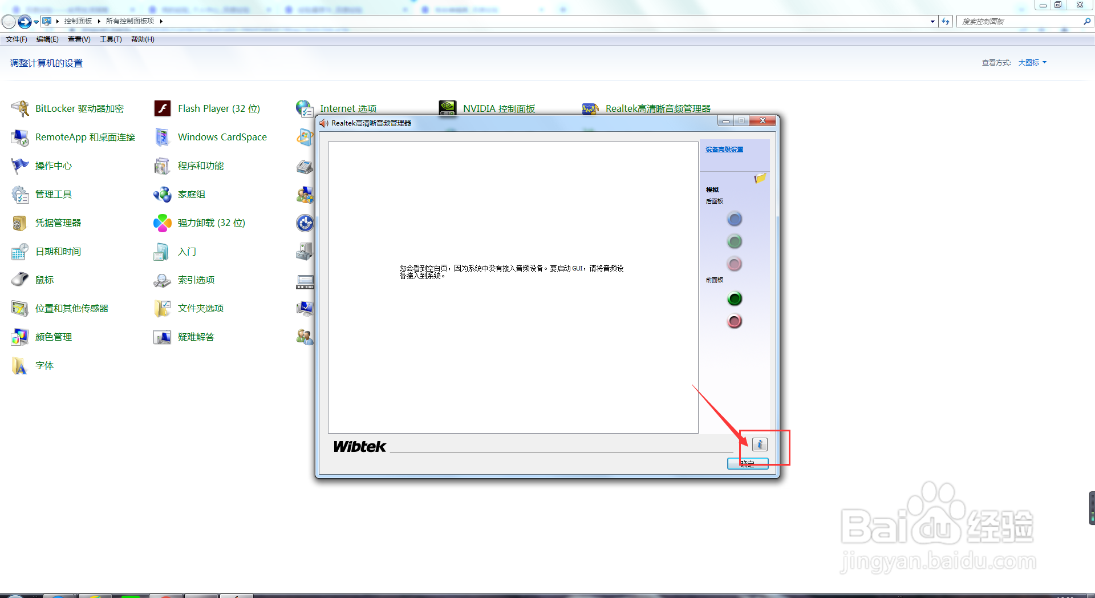Minimize the Realtek audio manager dialog
This screenshot has height=598, width=1095.
[726, 121]
